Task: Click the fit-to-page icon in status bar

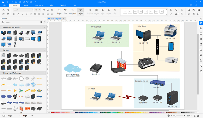Action: click(x=198, y=116)
